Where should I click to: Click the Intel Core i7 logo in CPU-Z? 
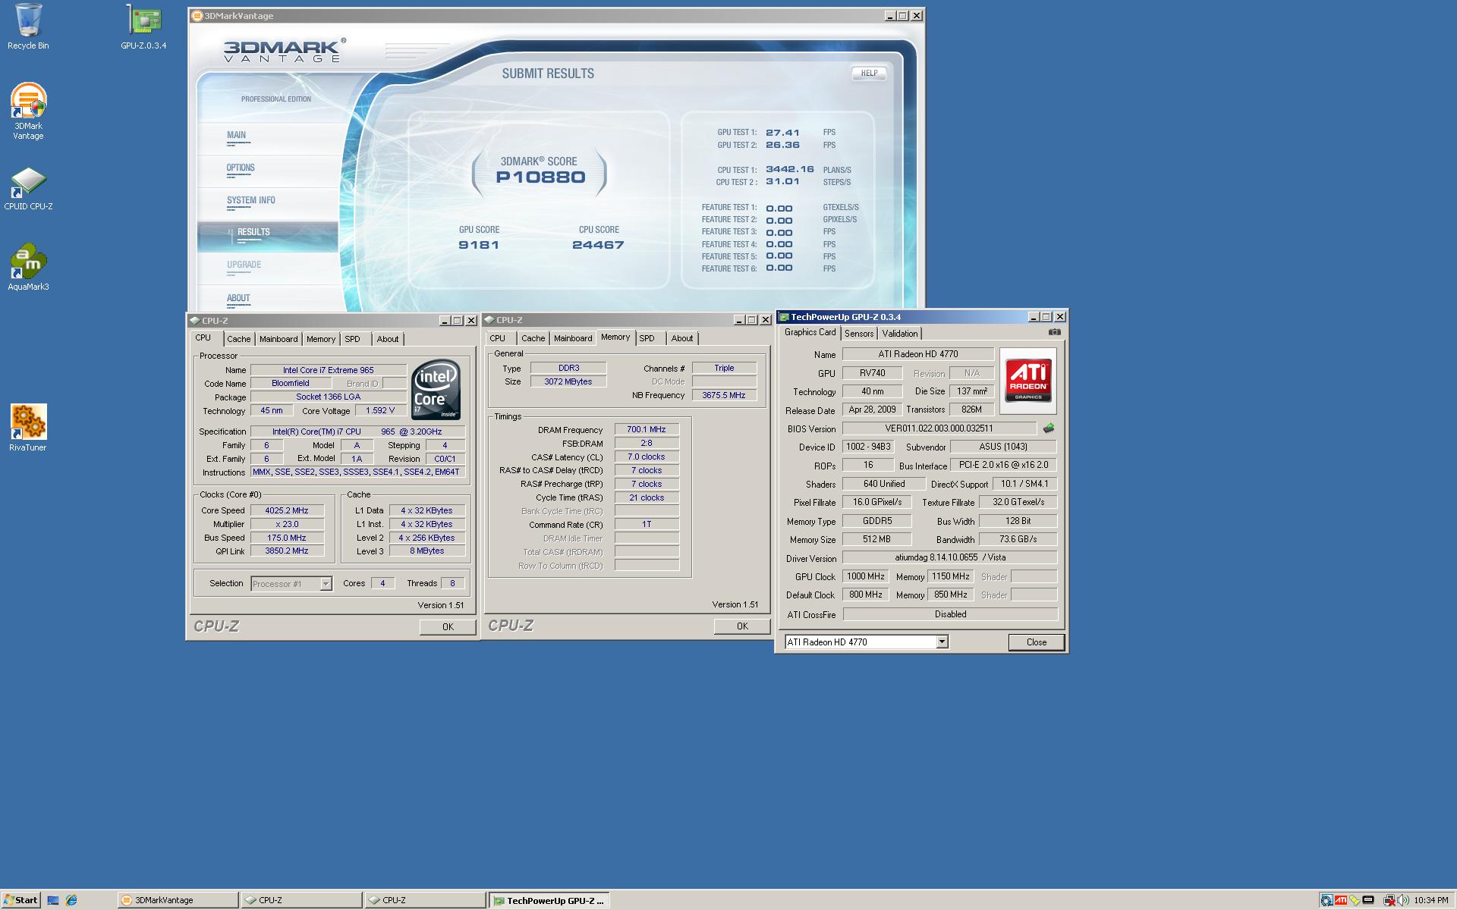436,389
